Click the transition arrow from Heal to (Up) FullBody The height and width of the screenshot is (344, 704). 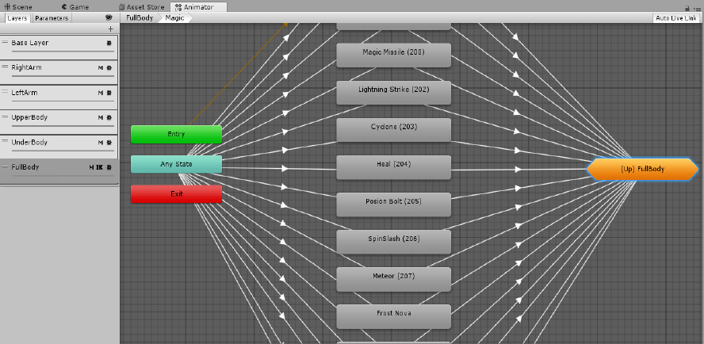[518, 170]
